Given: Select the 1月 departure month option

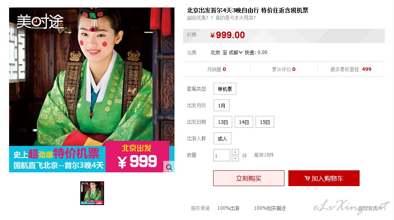Looking at the screenshot, I should click(222, 105).
